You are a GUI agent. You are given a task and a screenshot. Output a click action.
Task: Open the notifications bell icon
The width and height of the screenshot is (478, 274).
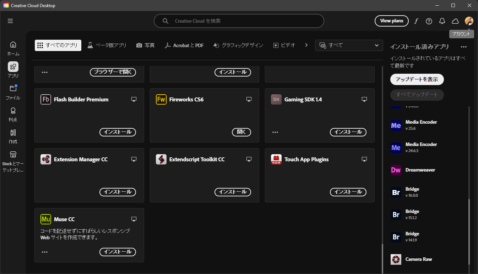click(442, 21)
